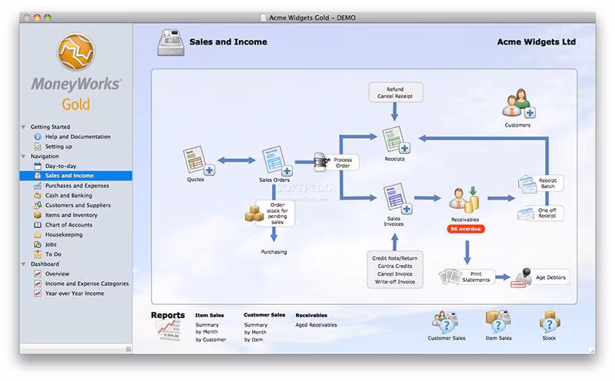This screenshot has height=381, width=615.
Task: Click the 96 overdue red badge
Action: coord(466,229)
